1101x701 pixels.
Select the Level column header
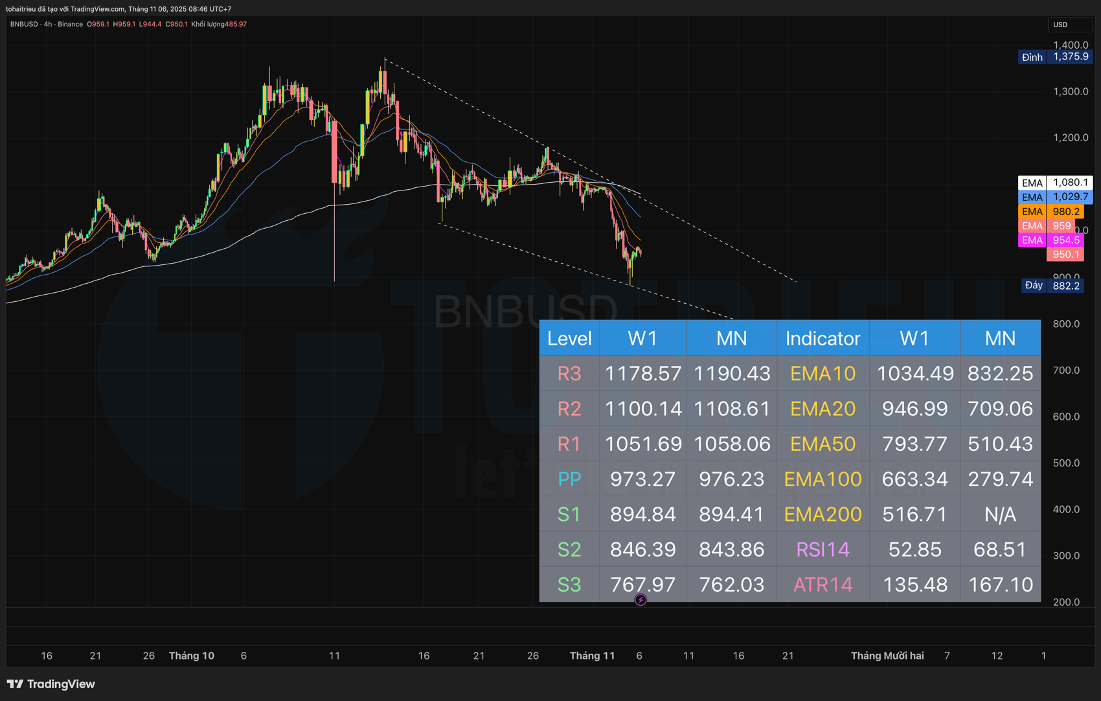click(x=569, y=338)
